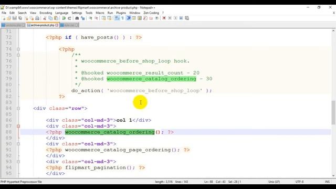This screenshot has height=189, width=336.
Task: Open the Macro menu
Action: [100, 13]
